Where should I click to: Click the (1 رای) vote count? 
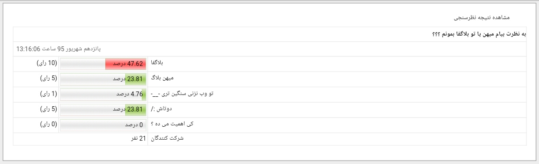point(48,94)
